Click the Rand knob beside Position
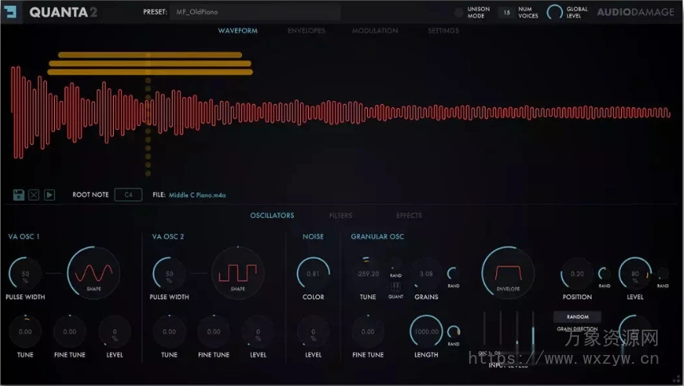684x386 pixels. 604,274
